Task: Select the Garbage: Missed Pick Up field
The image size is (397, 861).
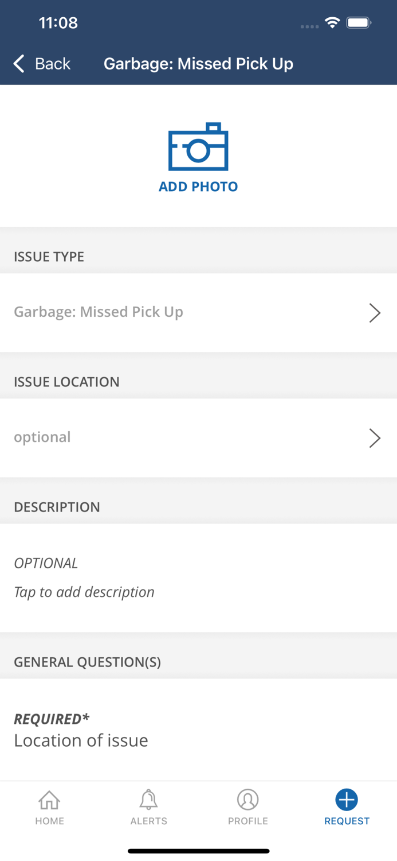Action: coord(198,312)
